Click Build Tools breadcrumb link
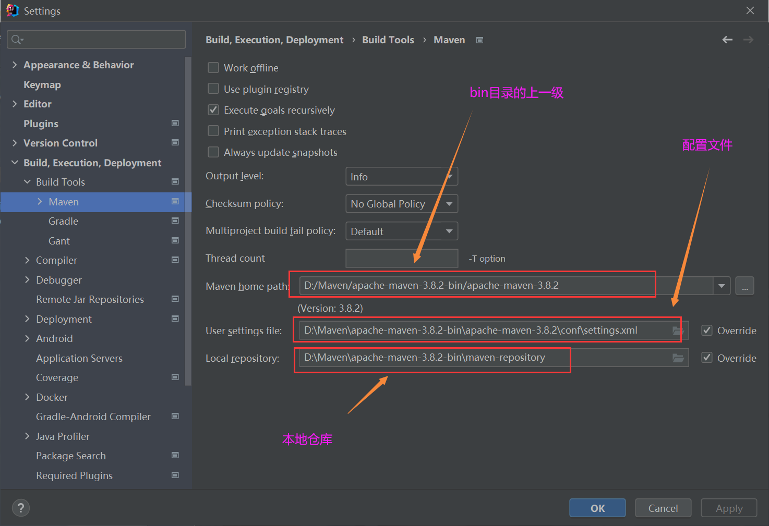Image resolution: width=769 pixels, height=526 pixels. tap(388, 40)
